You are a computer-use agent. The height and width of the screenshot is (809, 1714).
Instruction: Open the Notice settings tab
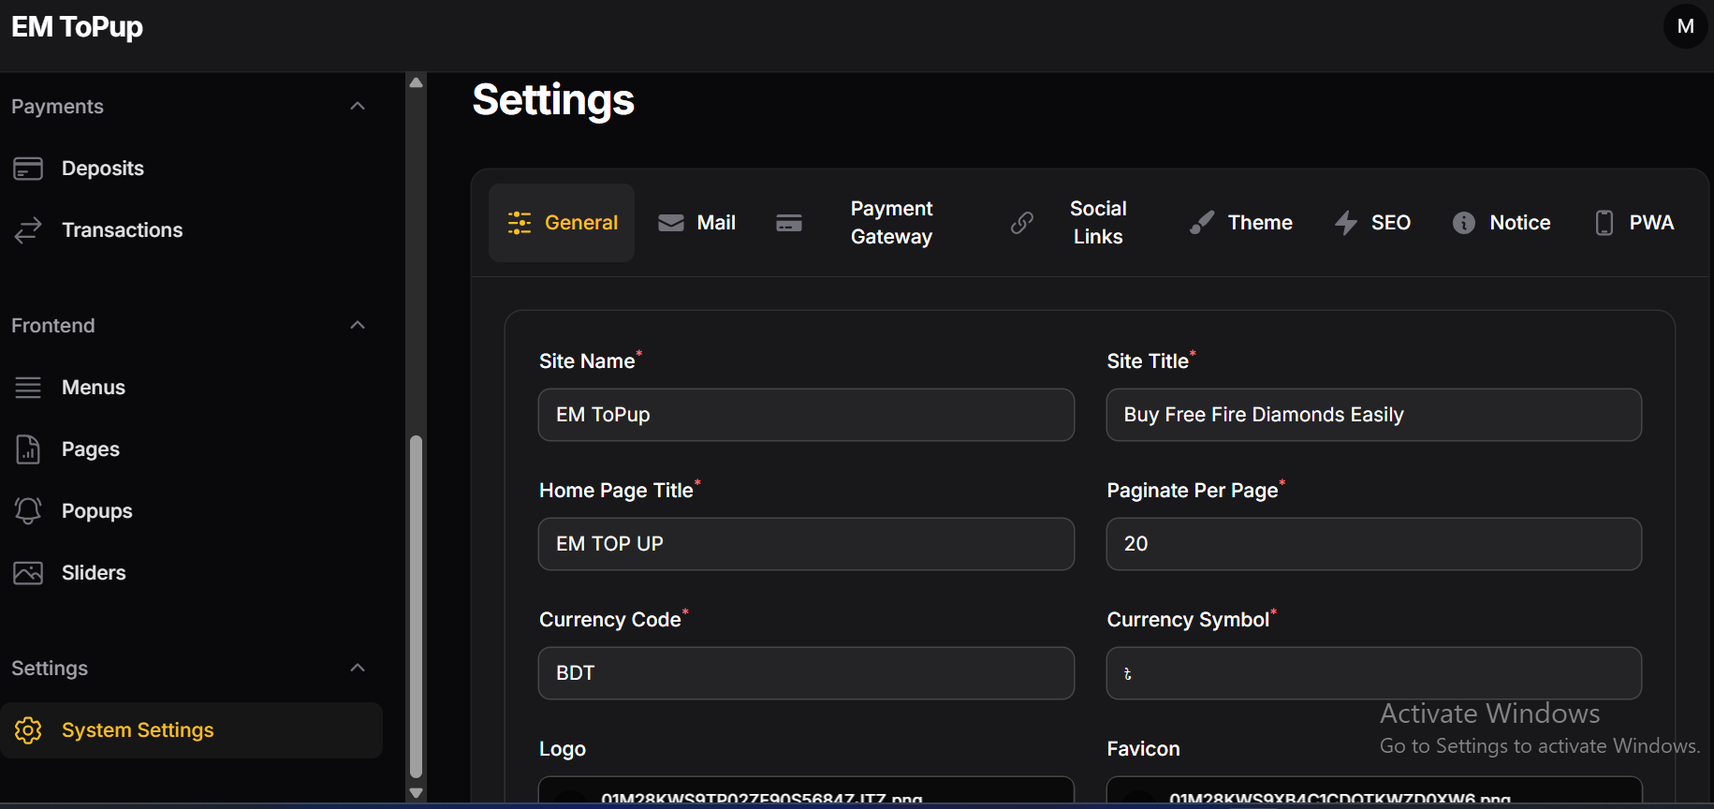point(1502,223)
